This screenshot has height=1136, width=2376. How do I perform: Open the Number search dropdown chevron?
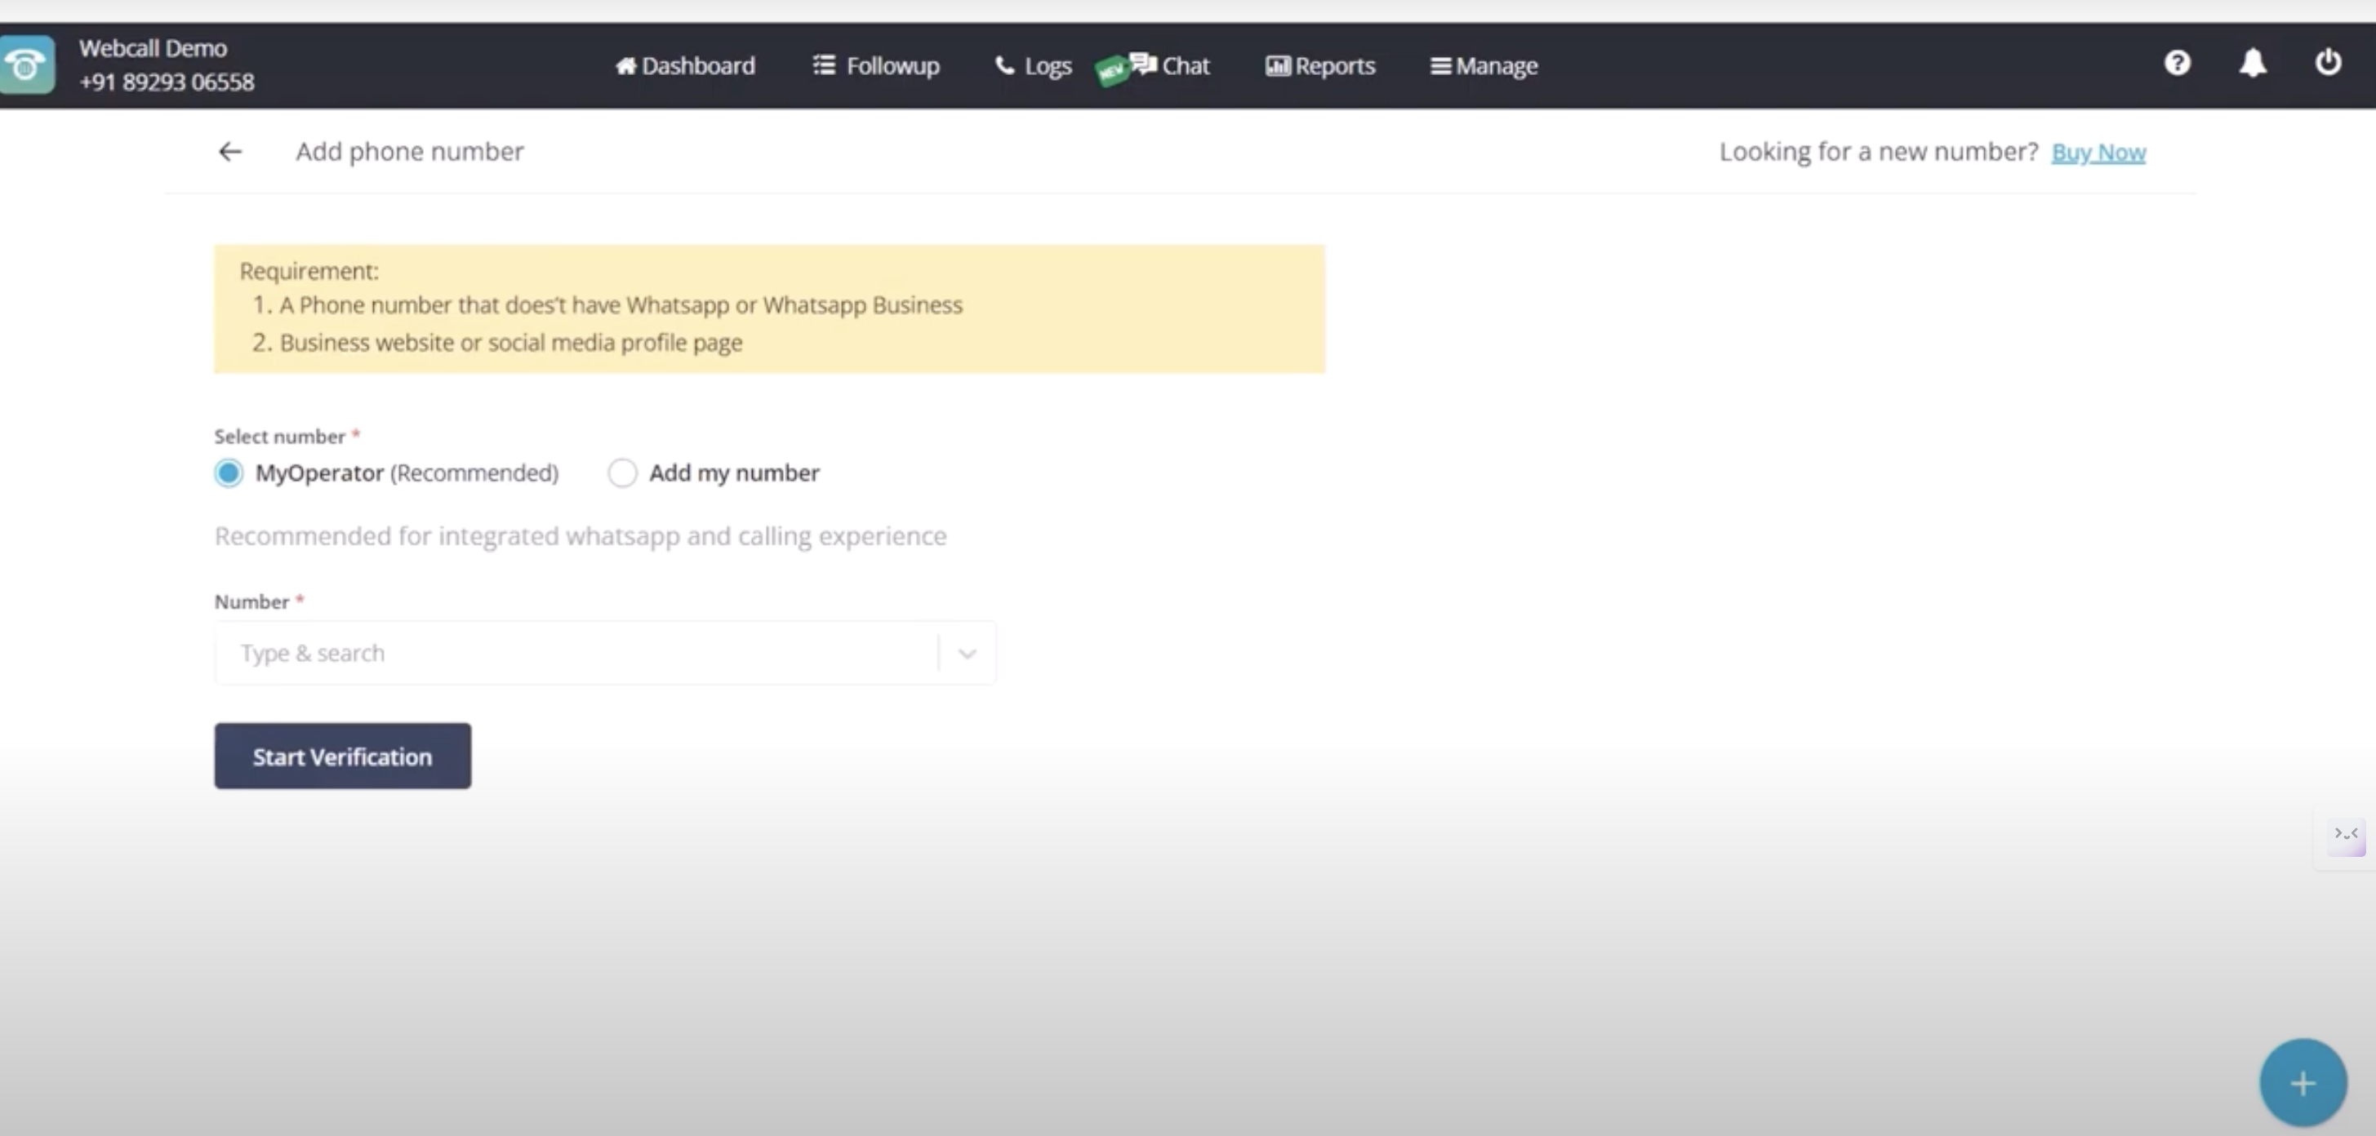(966, 653)
